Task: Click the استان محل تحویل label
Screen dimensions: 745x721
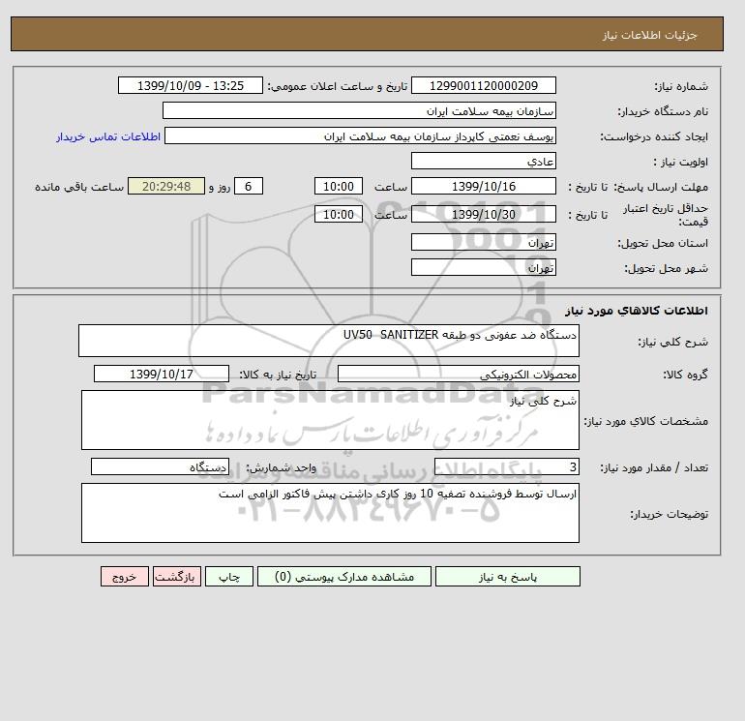Action: coord(663,243)
